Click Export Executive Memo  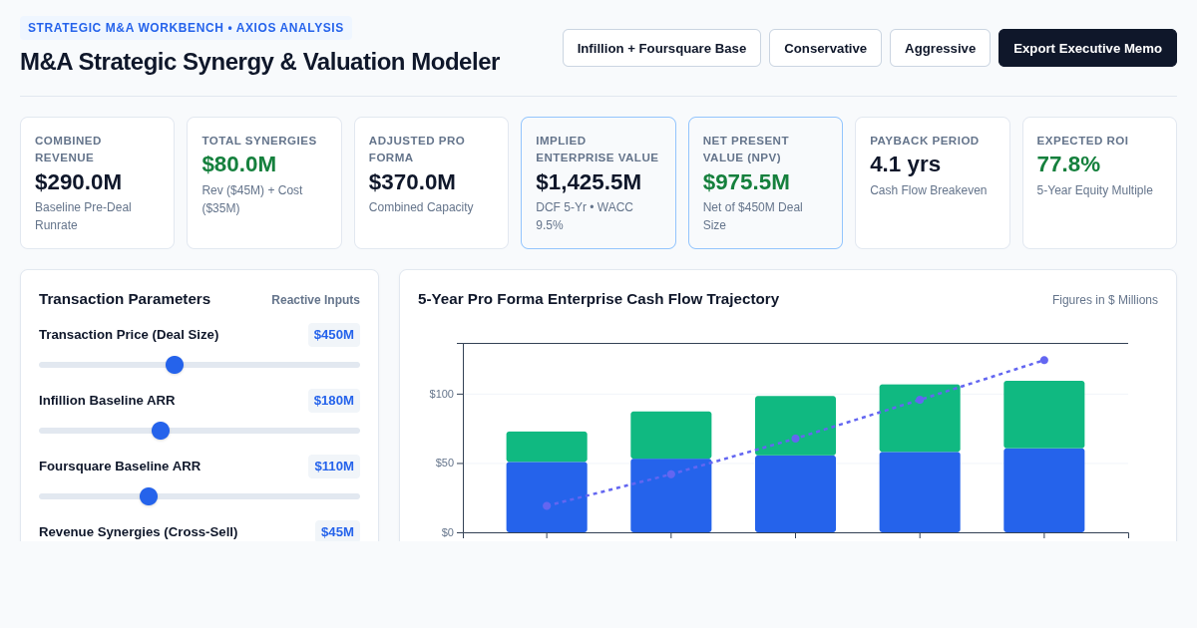coord(1087,48)
